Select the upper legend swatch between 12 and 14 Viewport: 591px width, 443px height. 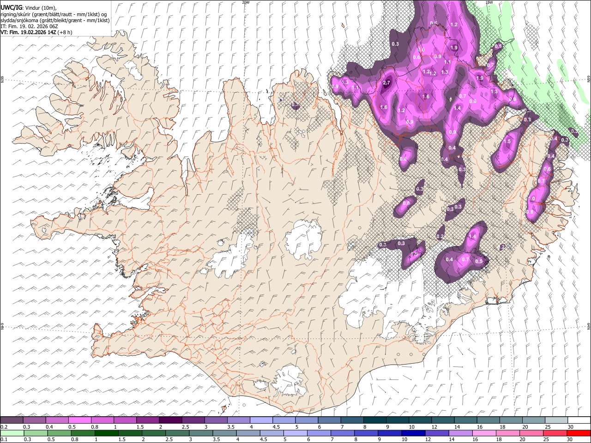(x=443, y=420)
